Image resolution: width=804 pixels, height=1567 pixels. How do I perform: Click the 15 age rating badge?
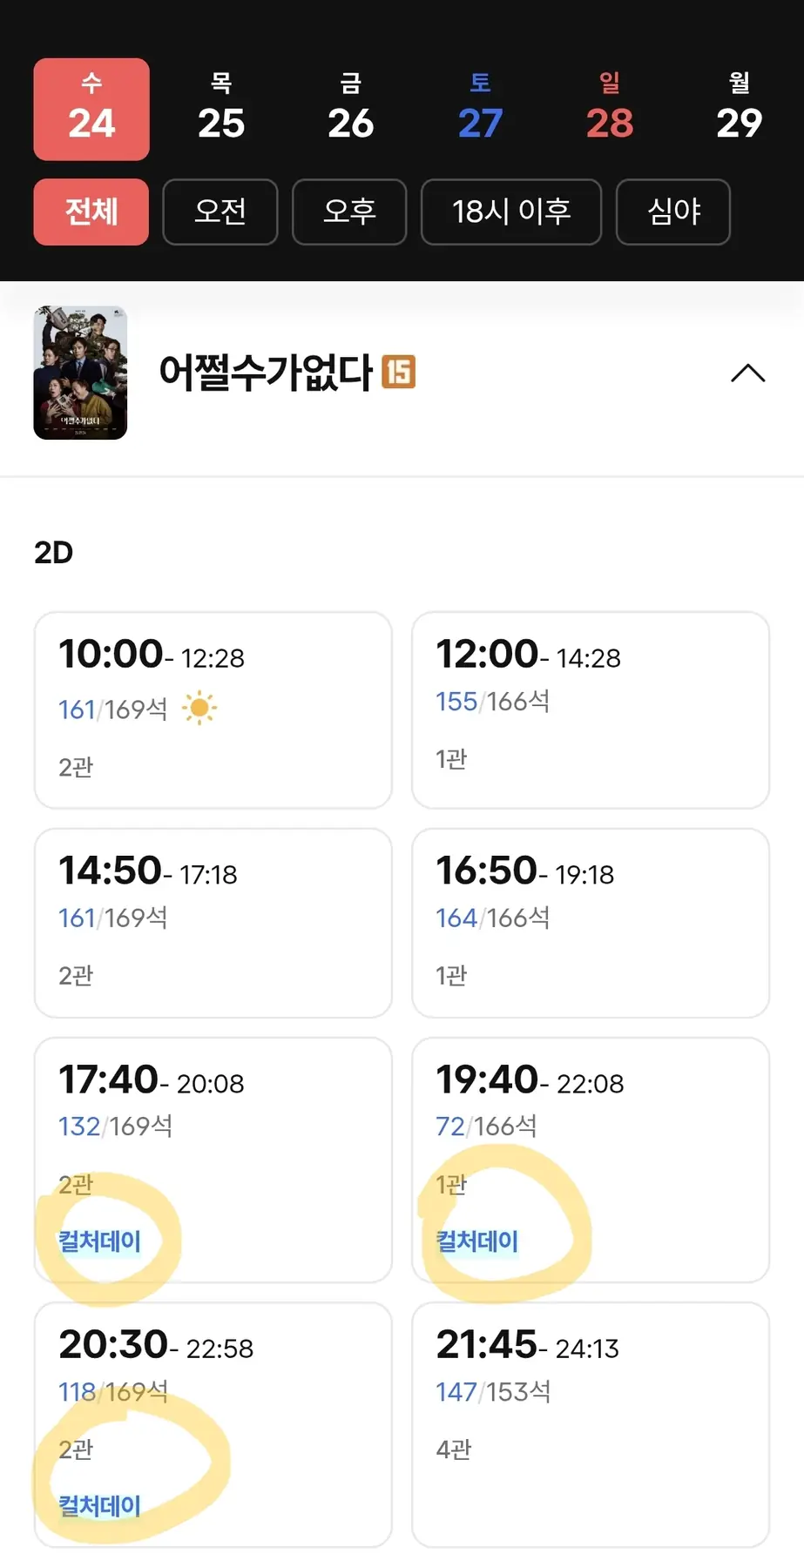coord(399,372)
